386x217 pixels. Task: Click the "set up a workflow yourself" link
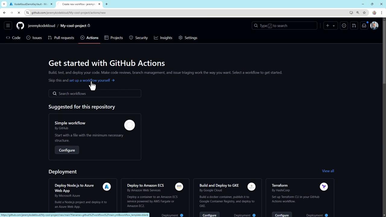click(x=92, y=80)
